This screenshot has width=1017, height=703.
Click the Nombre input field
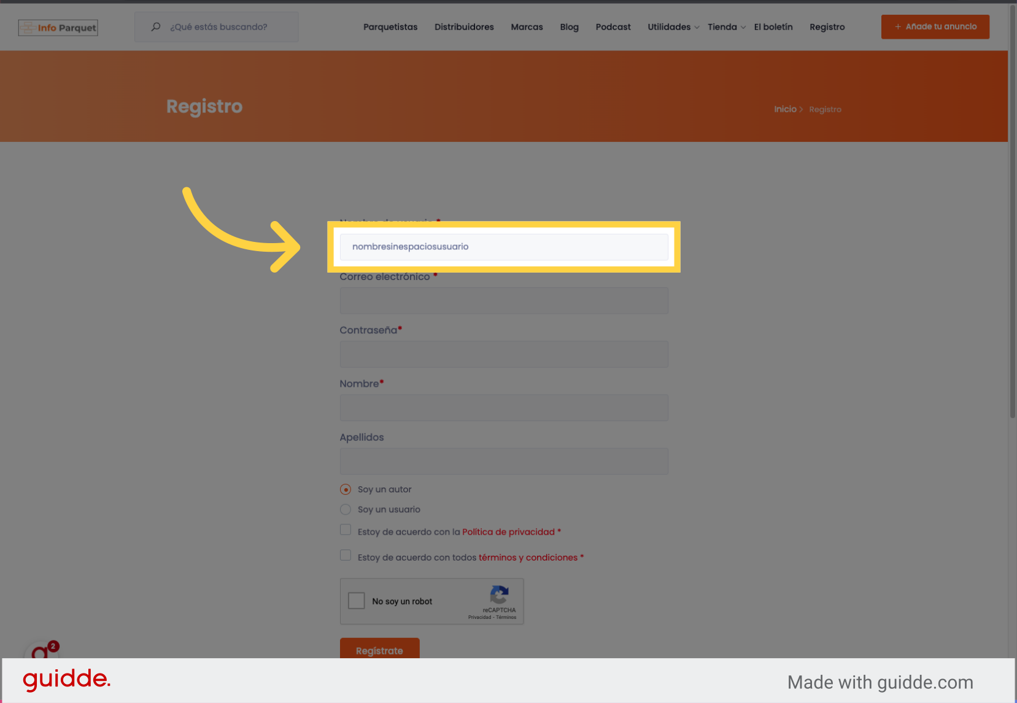(x=504, y=408)
